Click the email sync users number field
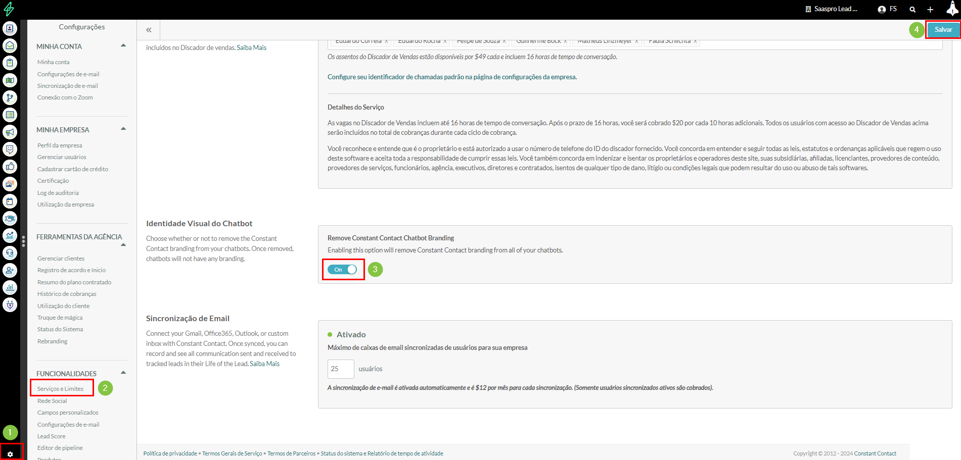Screen dimensions: 961x460 (341, 369)
